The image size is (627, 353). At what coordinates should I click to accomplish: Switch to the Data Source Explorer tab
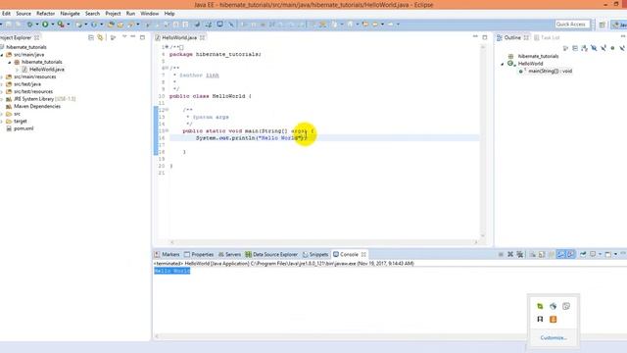[x=271, y=255]
